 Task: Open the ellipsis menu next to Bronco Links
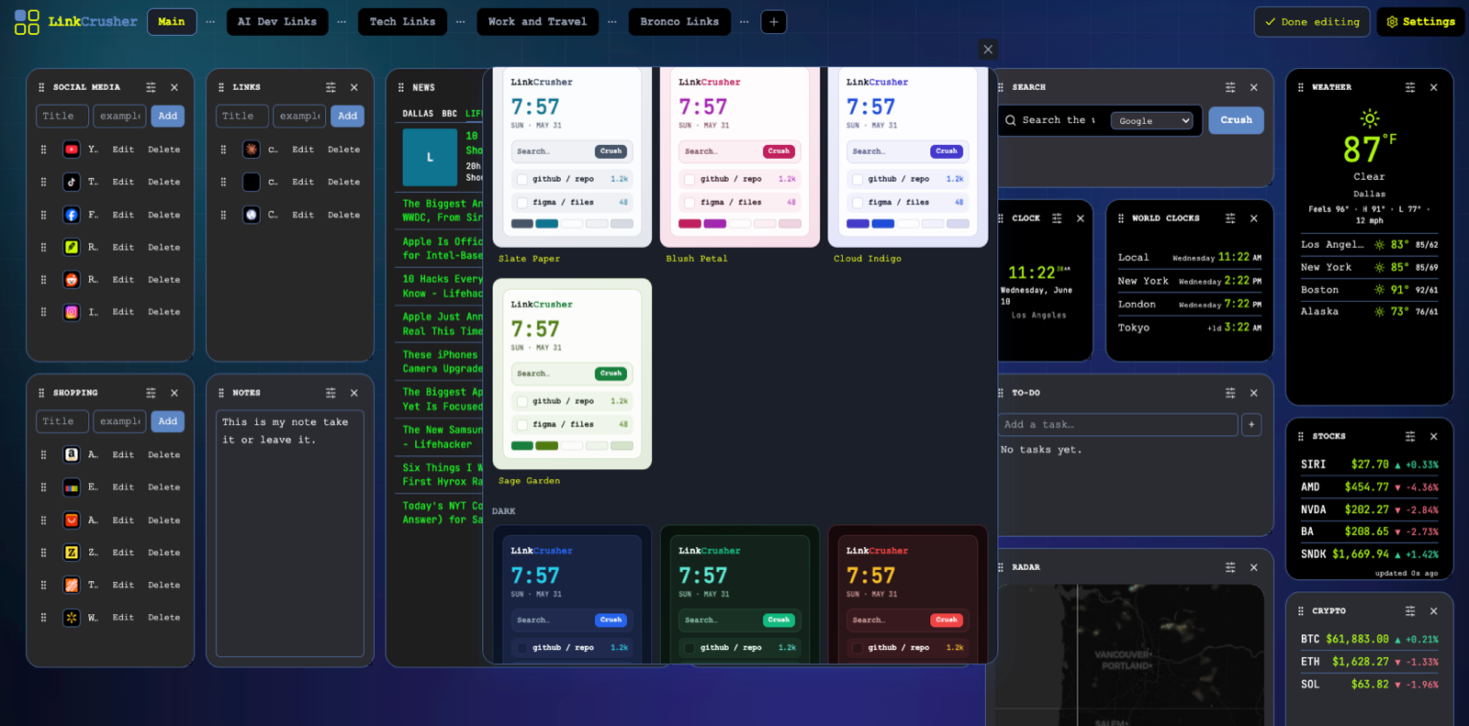(x=744, y=22)
